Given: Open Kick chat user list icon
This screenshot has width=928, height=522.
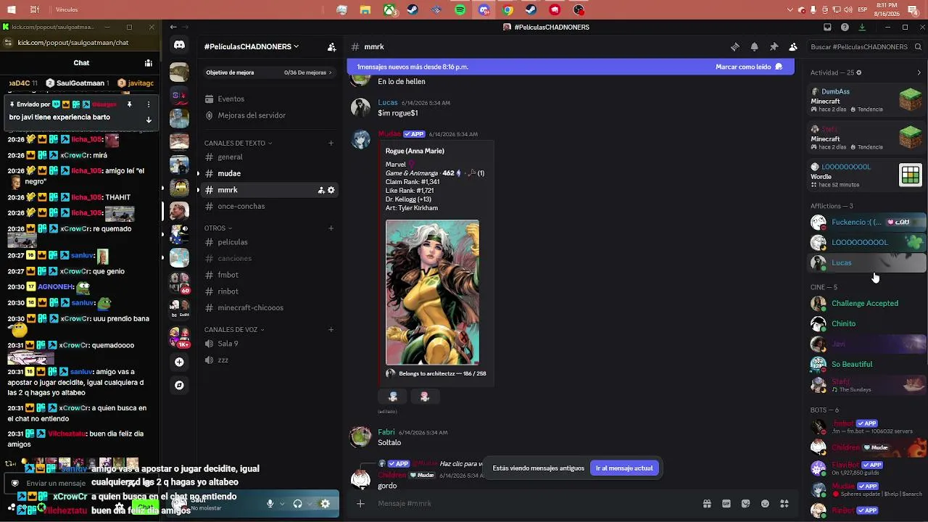Looking at the screenshot, I should [x=148, y=63].
